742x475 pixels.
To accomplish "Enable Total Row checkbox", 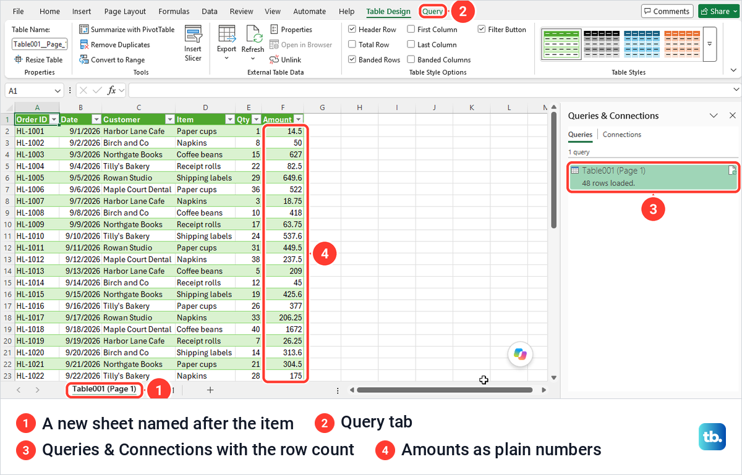I will click(x=352, y=44).
